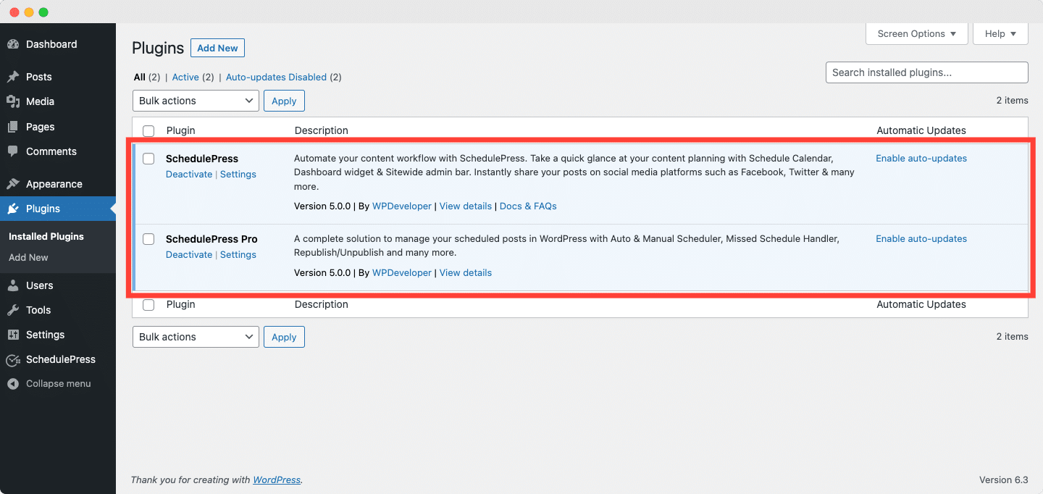Click the Add New button beside Plugins heading
This screenshot has width=1043, height=494.
click(x=217, y=48)
